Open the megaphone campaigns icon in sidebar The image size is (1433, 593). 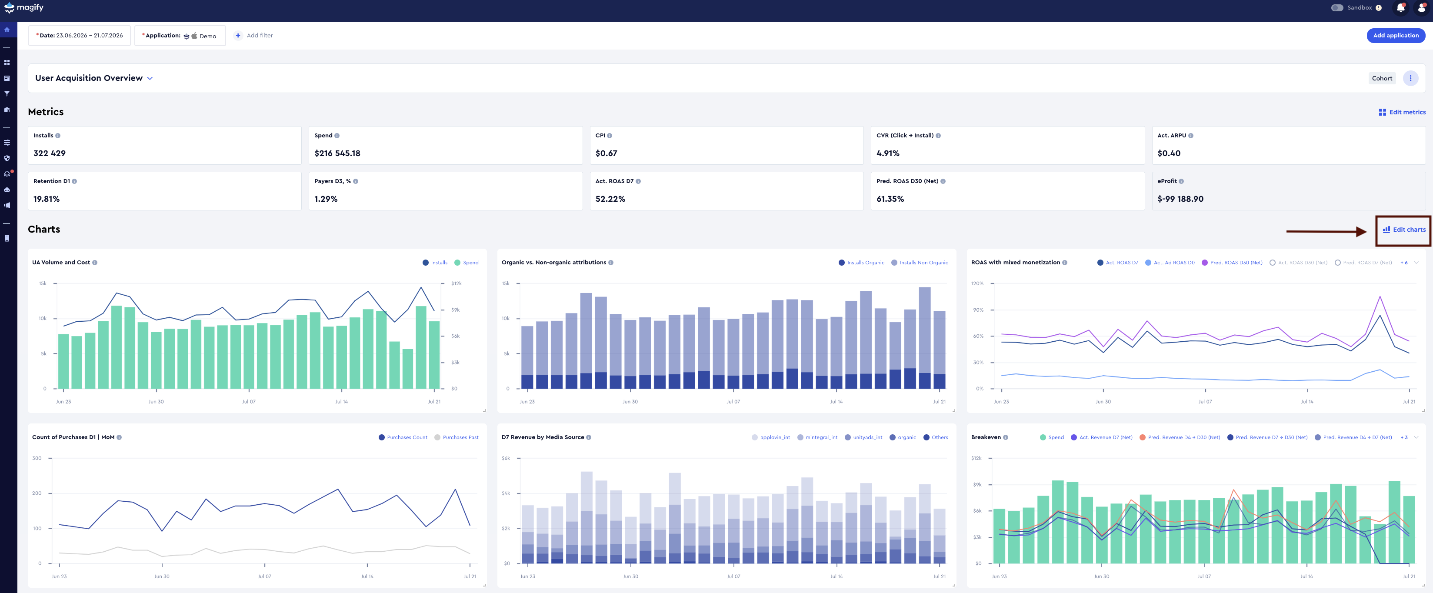[x=7, y=205]
